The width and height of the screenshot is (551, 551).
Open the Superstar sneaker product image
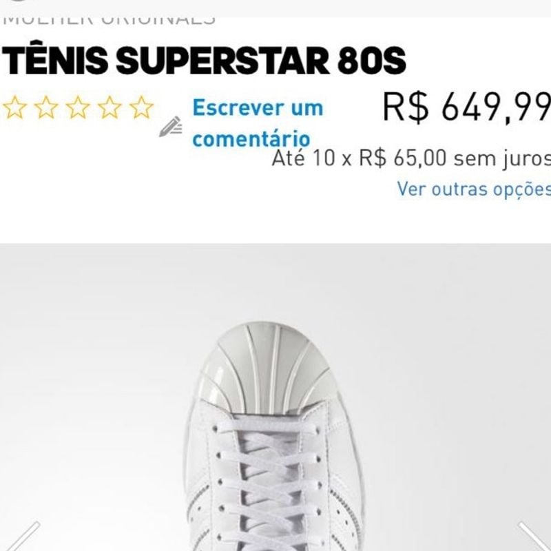click(x=275, y=436)
